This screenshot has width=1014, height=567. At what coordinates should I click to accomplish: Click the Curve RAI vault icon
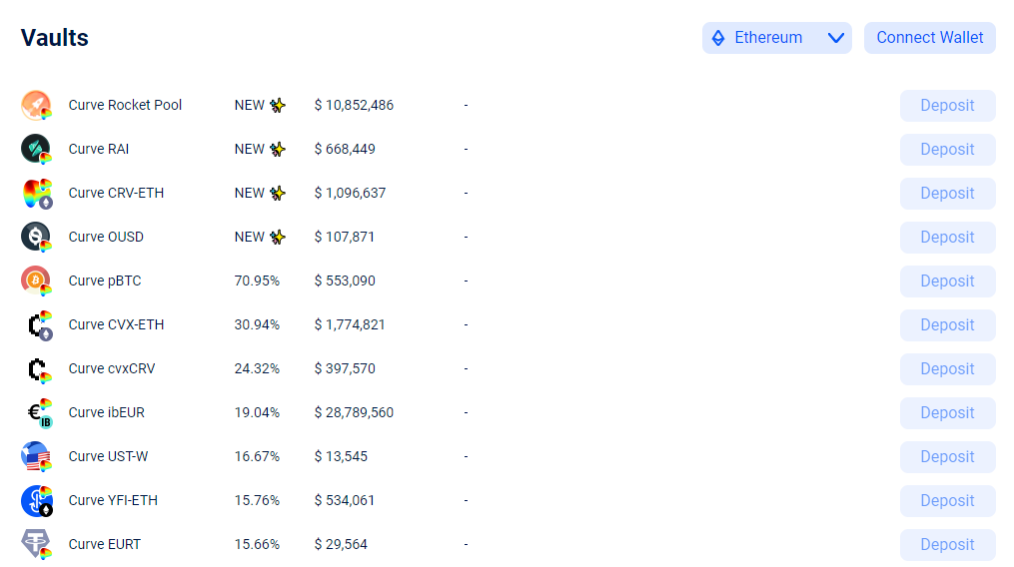pos(36,150)
